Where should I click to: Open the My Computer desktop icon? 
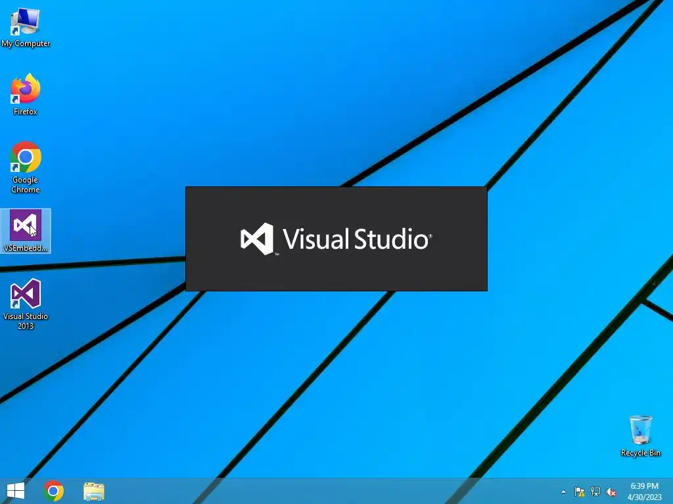pyautogui.click(x=26, y=28)
